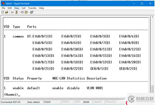Click the Disconnect toolbar icon
The image size is (155, 105).
point(16,12)
